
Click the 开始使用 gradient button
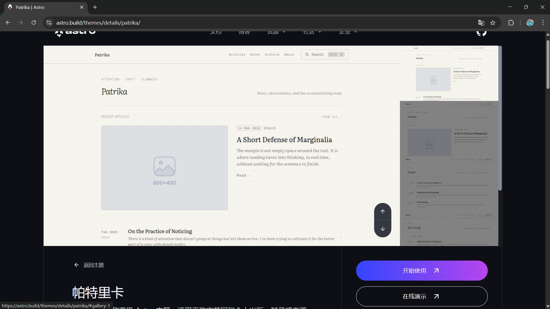click(422, 271)
